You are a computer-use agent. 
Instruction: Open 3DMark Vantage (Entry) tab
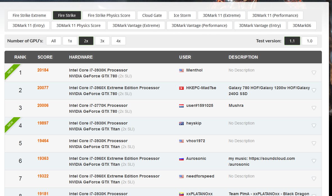pyautogui.click(x=260, y=26)
